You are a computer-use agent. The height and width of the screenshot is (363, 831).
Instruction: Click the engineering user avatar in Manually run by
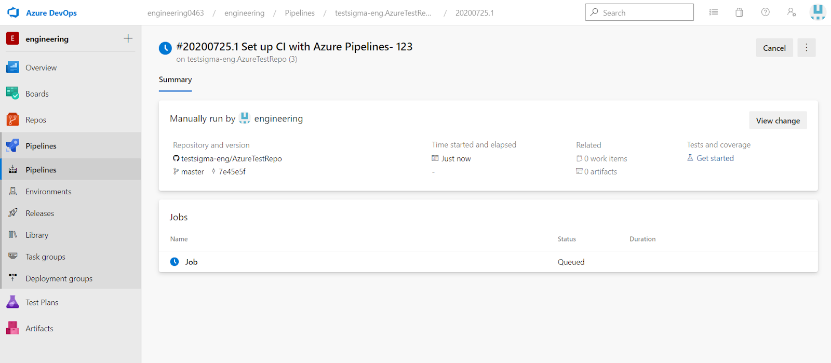[x=245, y=118]
